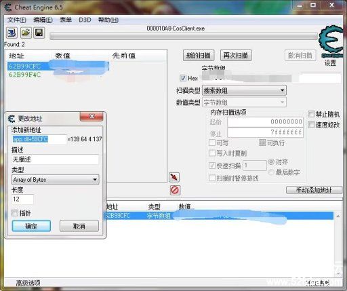Click the Cheat Engine logo settings icon
347x291 pixels.
click(331, 42)
